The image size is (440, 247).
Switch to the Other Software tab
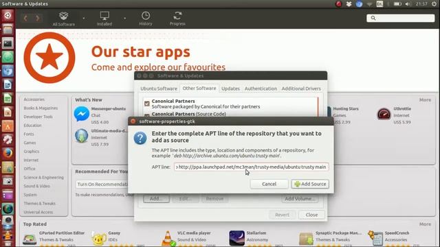click(199, 89)
